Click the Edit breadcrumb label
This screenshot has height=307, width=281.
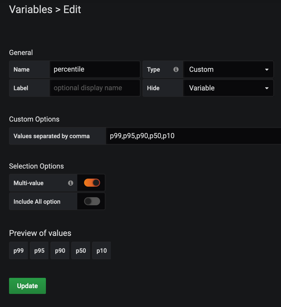(73, 9)
